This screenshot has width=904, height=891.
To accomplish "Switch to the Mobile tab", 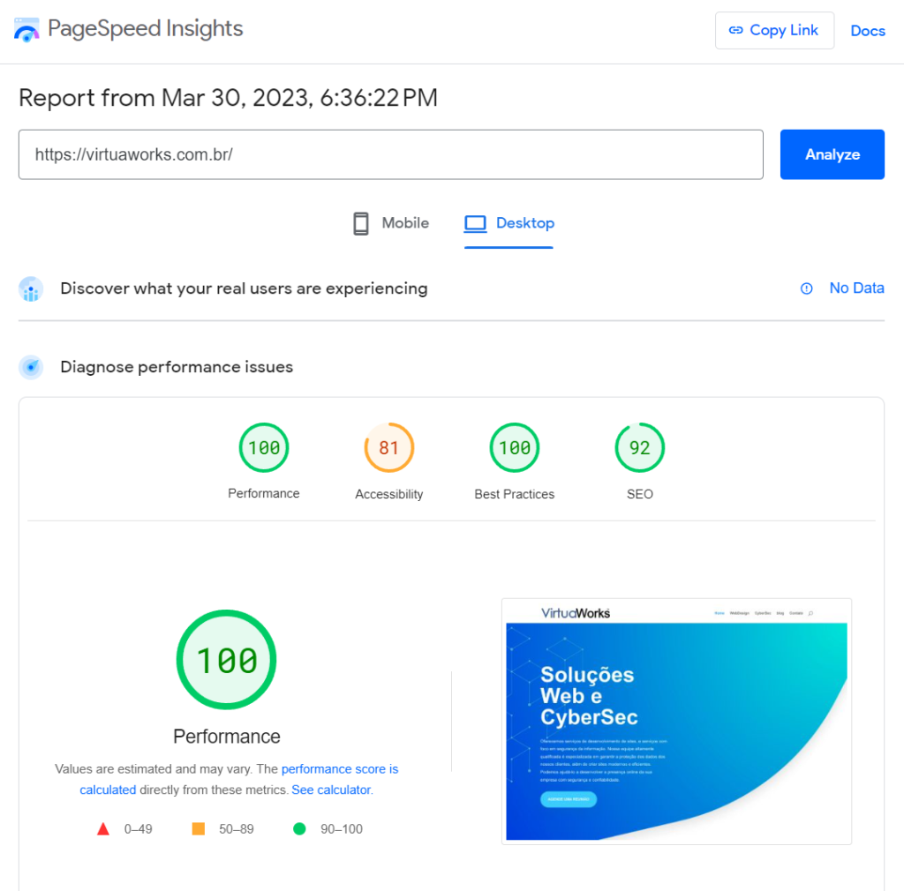I will click(391, 223).
